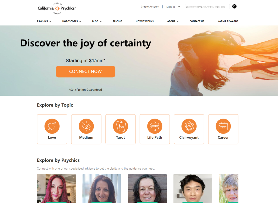Select the Medium eye icon
The image size is (278, 203).
(x=86, y=126)
